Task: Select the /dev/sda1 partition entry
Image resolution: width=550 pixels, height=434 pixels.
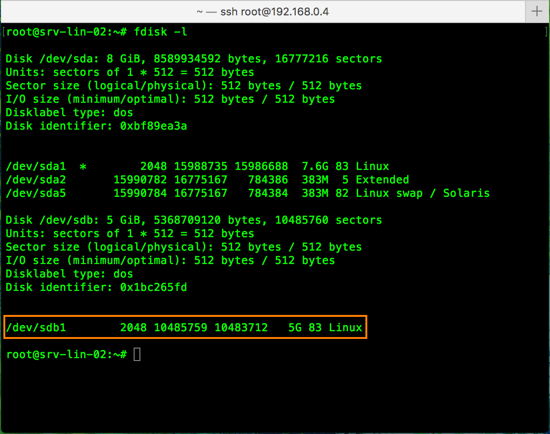Action: (x=192, y=166)
